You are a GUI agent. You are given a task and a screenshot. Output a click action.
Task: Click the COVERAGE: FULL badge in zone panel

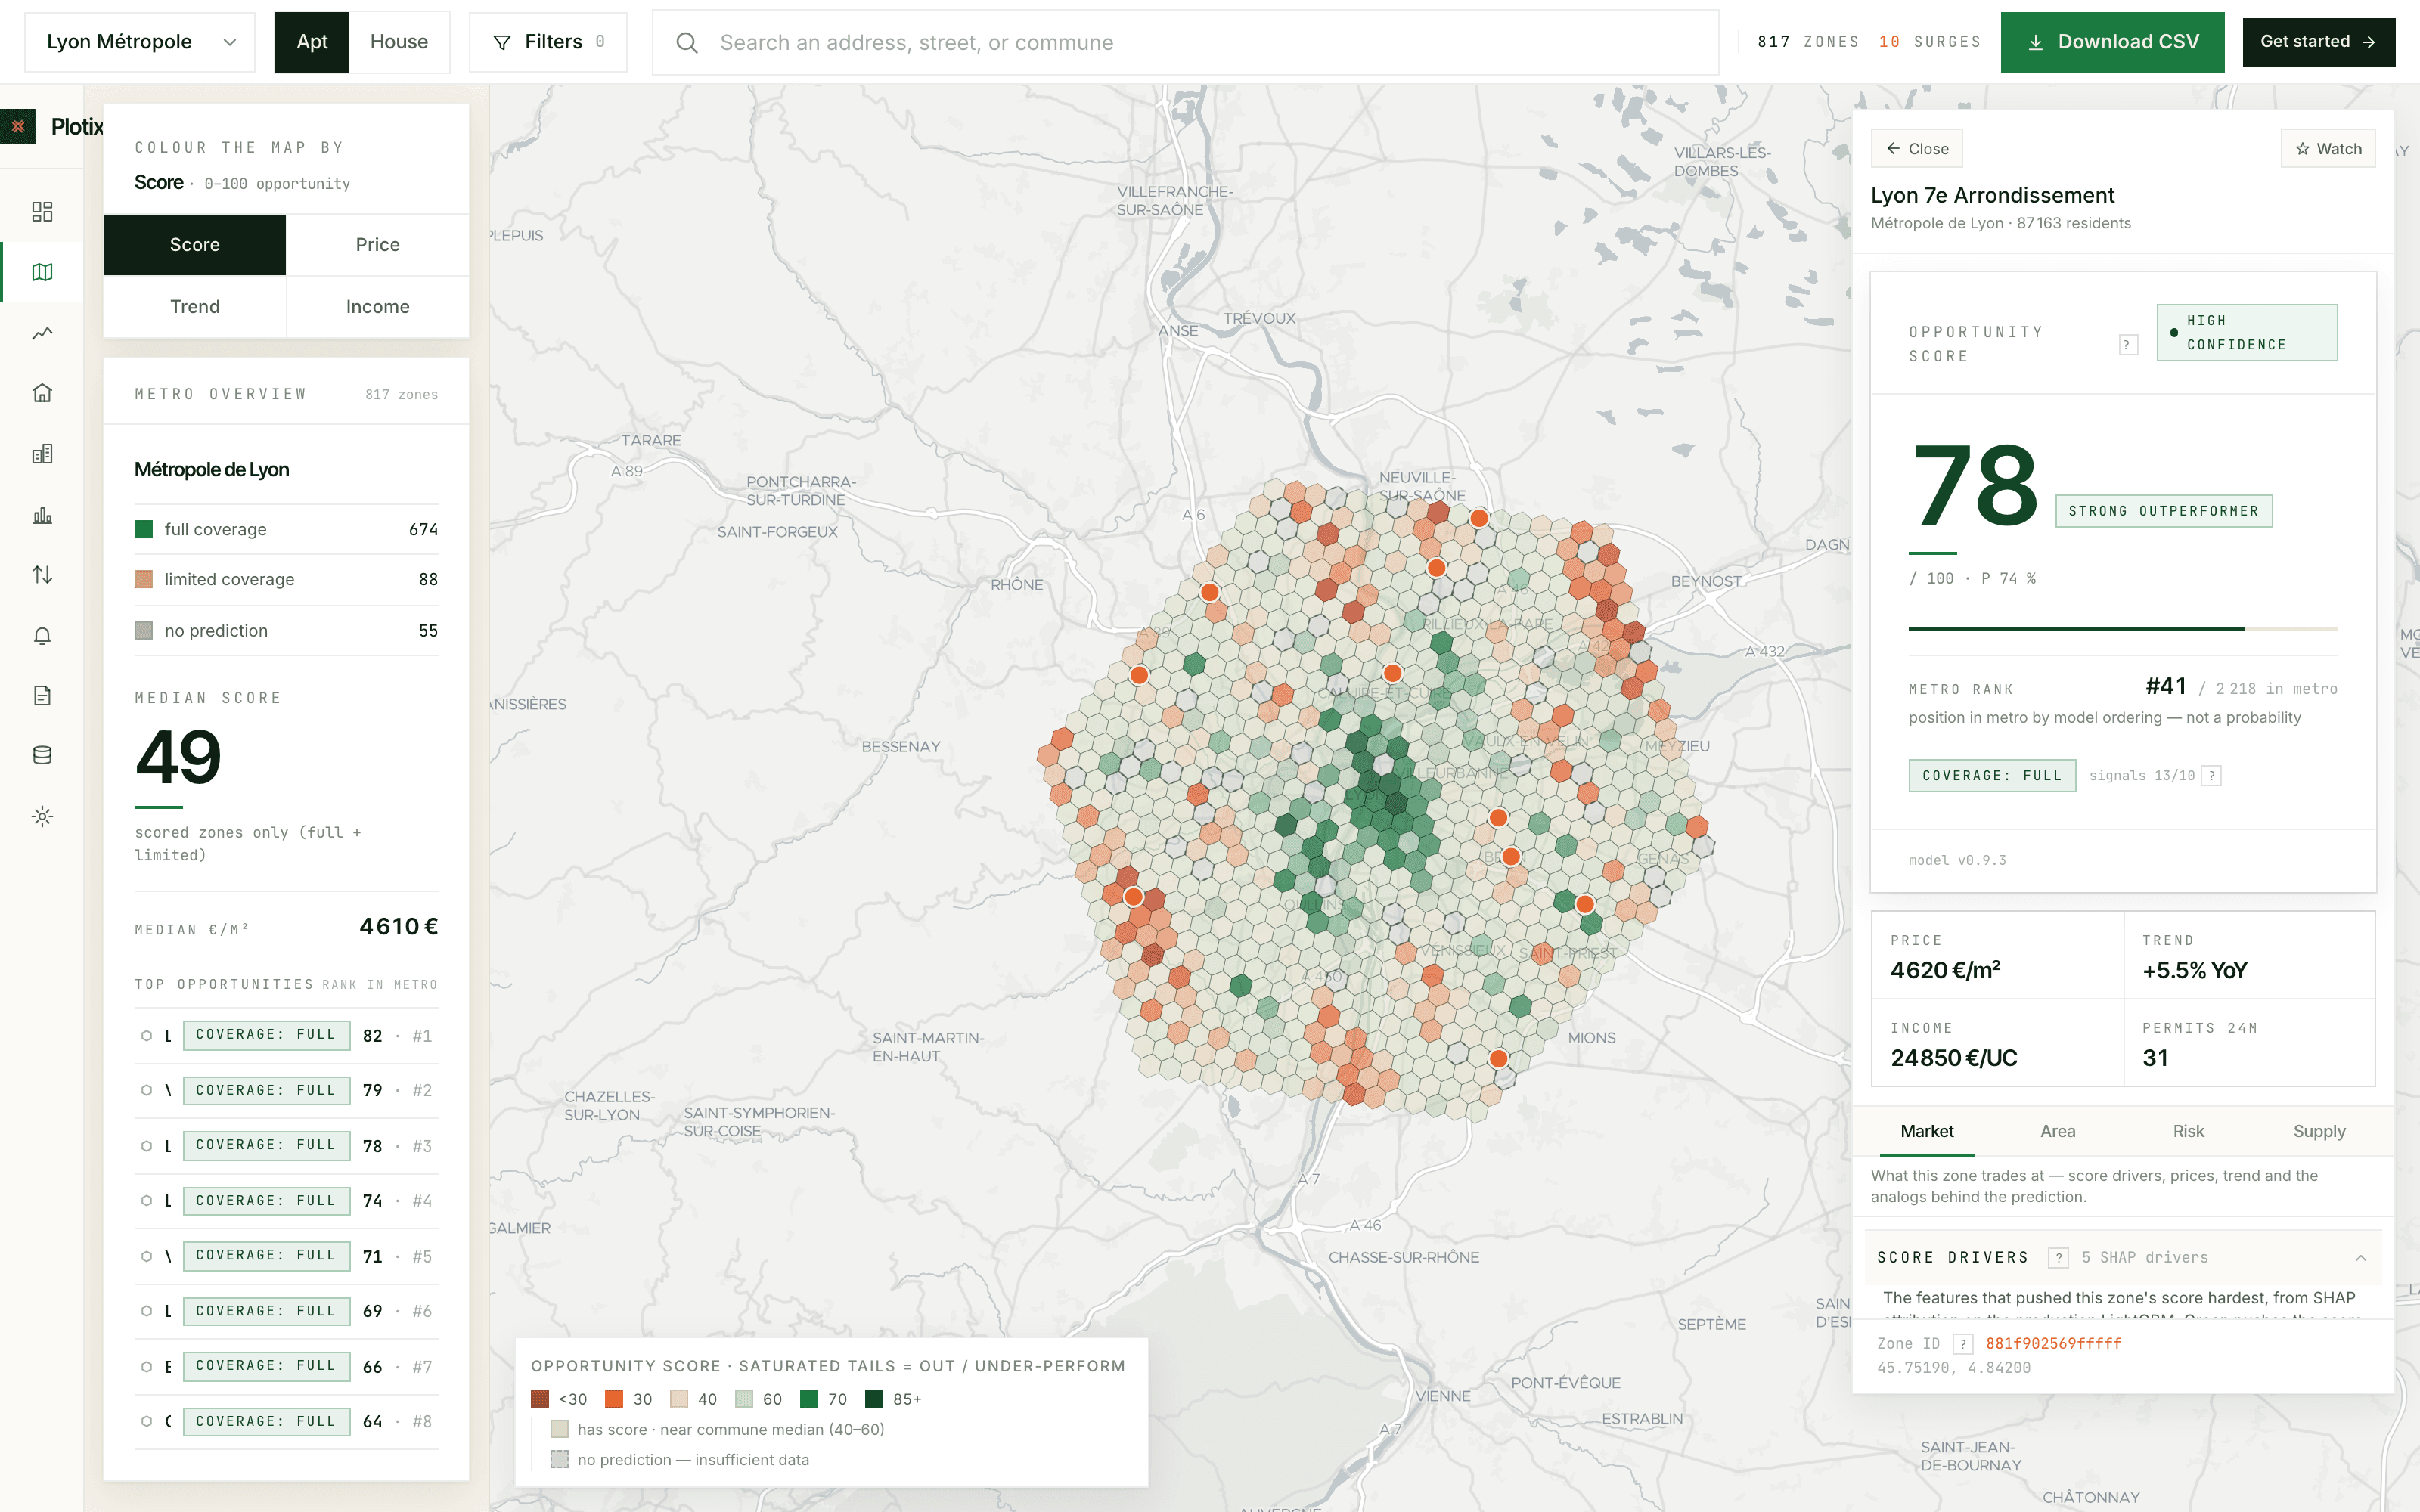[1991, 776]
